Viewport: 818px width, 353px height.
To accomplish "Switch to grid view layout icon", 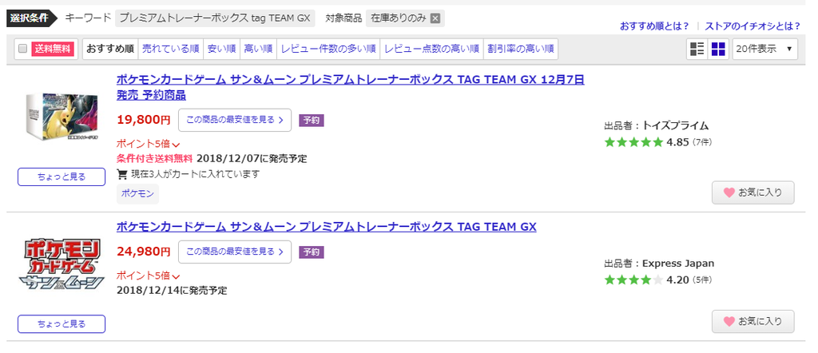I will point(718,49).
